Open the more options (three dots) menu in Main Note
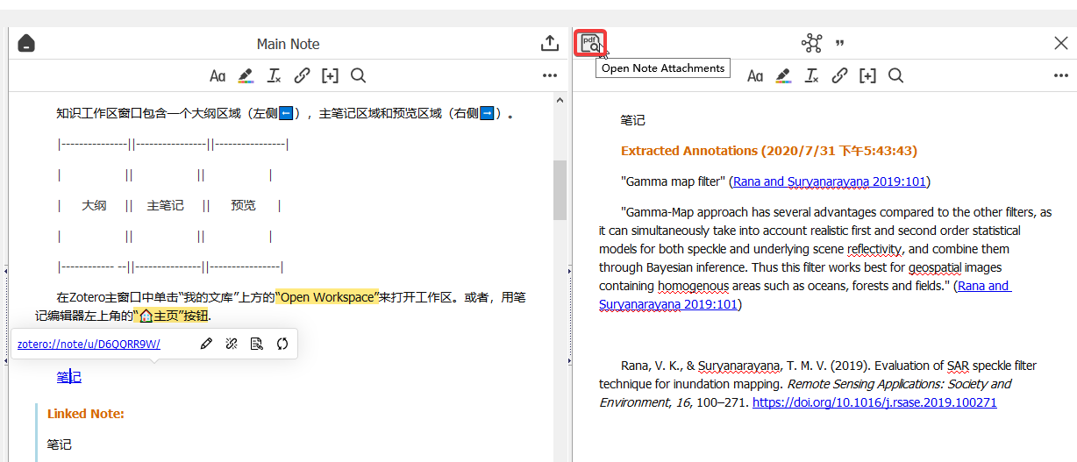This screenshot has width=1077, height=462. pos(550,76)
